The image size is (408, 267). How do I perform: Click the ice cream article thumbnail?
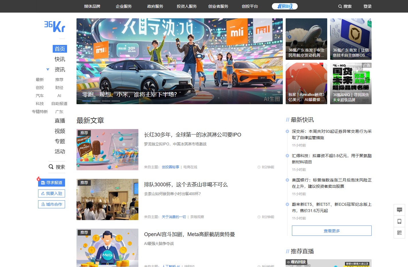(107, 150)
